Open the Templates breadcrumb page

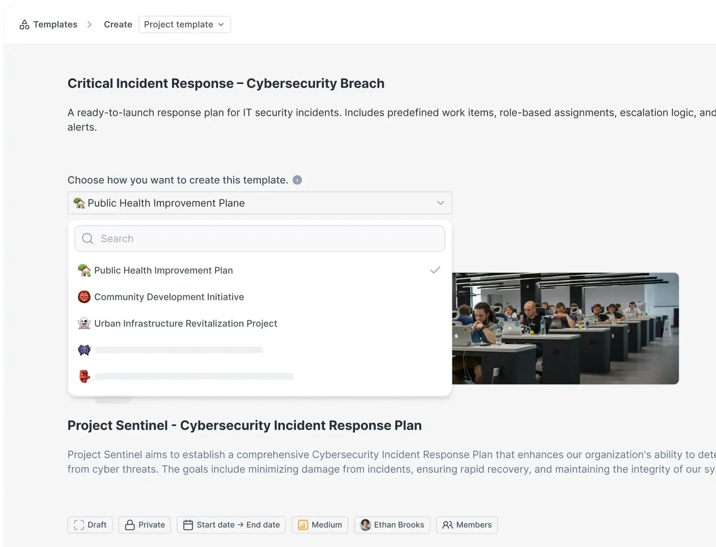[x=55, y=24]
